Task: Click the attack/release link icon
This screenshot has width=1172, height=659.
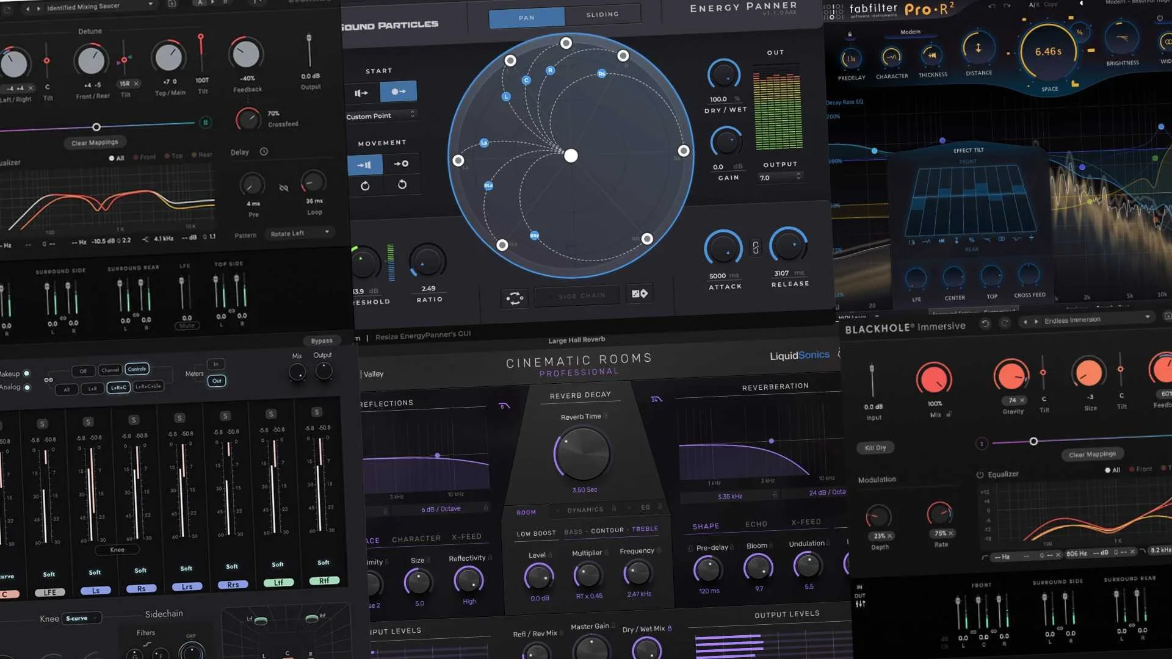Action: (756, 247)
